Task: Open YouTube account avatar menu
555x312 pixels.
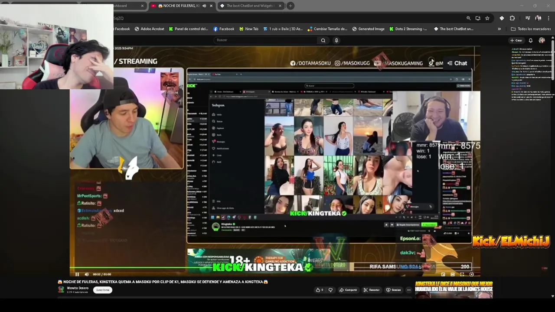Action: click(542, 40)
